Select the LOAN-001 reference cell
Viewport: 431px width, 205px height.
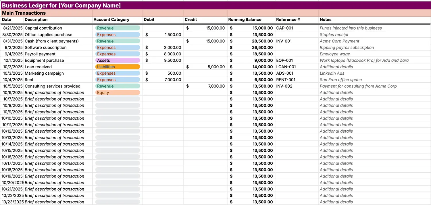point(297,67)
